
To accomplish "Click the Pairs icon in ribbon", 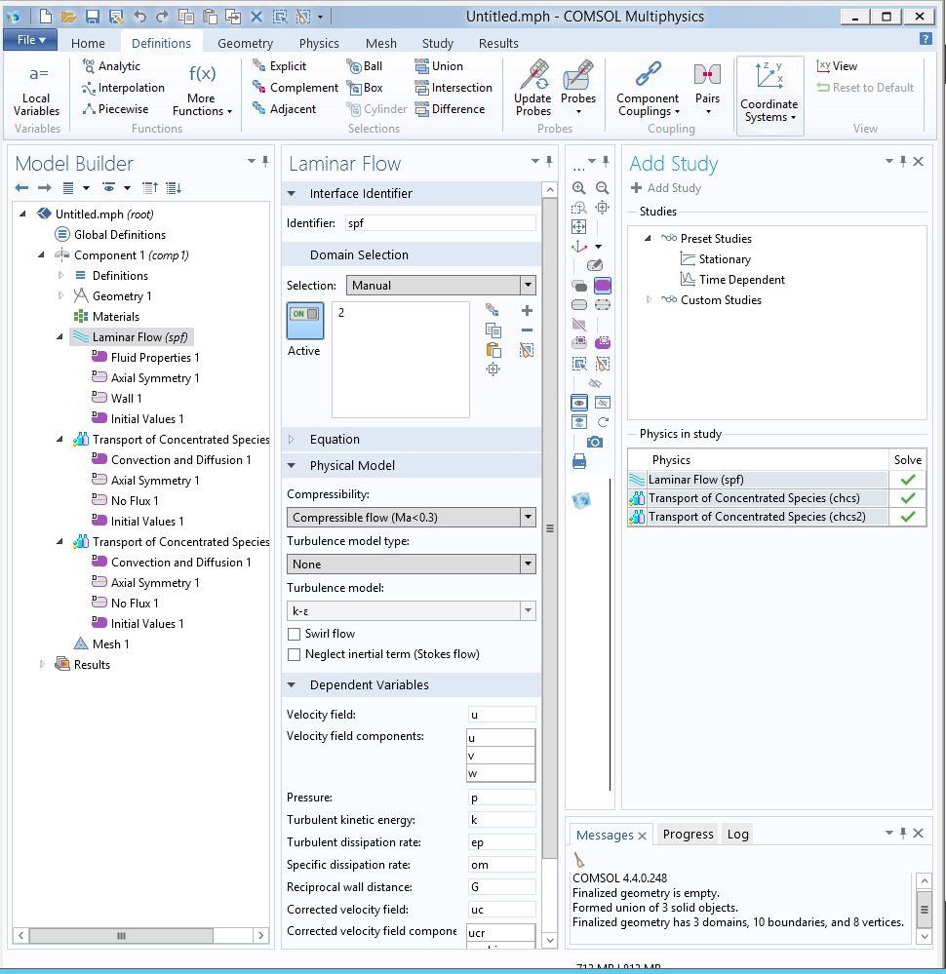I will coord(707,76).
